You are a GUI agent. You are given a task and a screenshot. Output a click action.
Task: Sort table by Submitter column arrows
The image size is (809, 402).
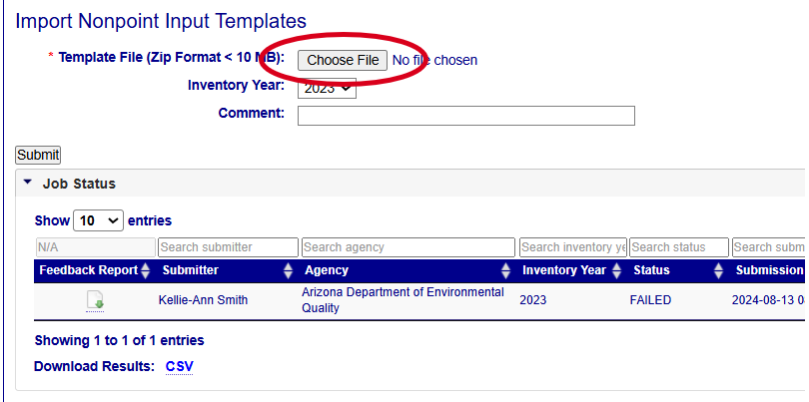tap(288, 270)
